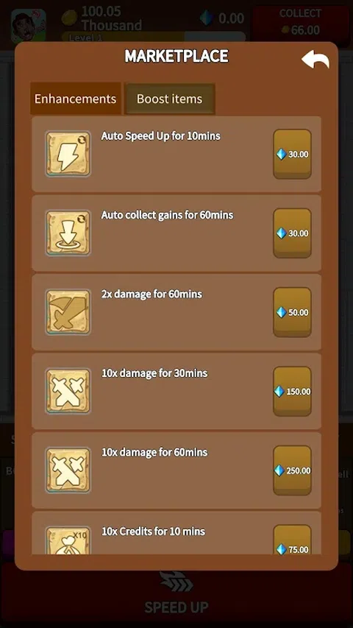Tap the blue gem currency icon at top

coord(207,18)
